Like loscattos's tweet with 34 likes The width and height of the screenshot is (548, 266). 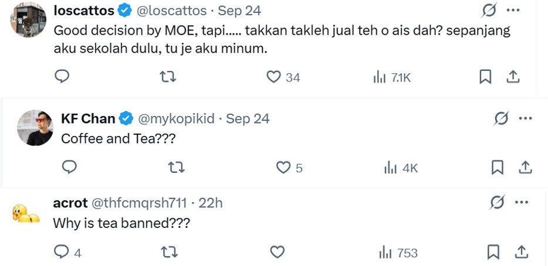coord(273,77)
